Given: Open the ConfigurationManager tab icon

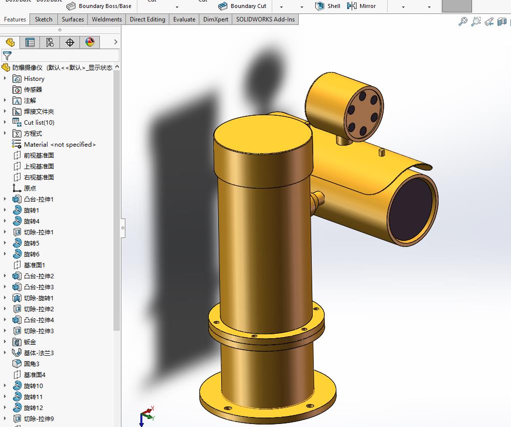Looking at the screenshot, I should pyautogui.click(x=50, y=42).
